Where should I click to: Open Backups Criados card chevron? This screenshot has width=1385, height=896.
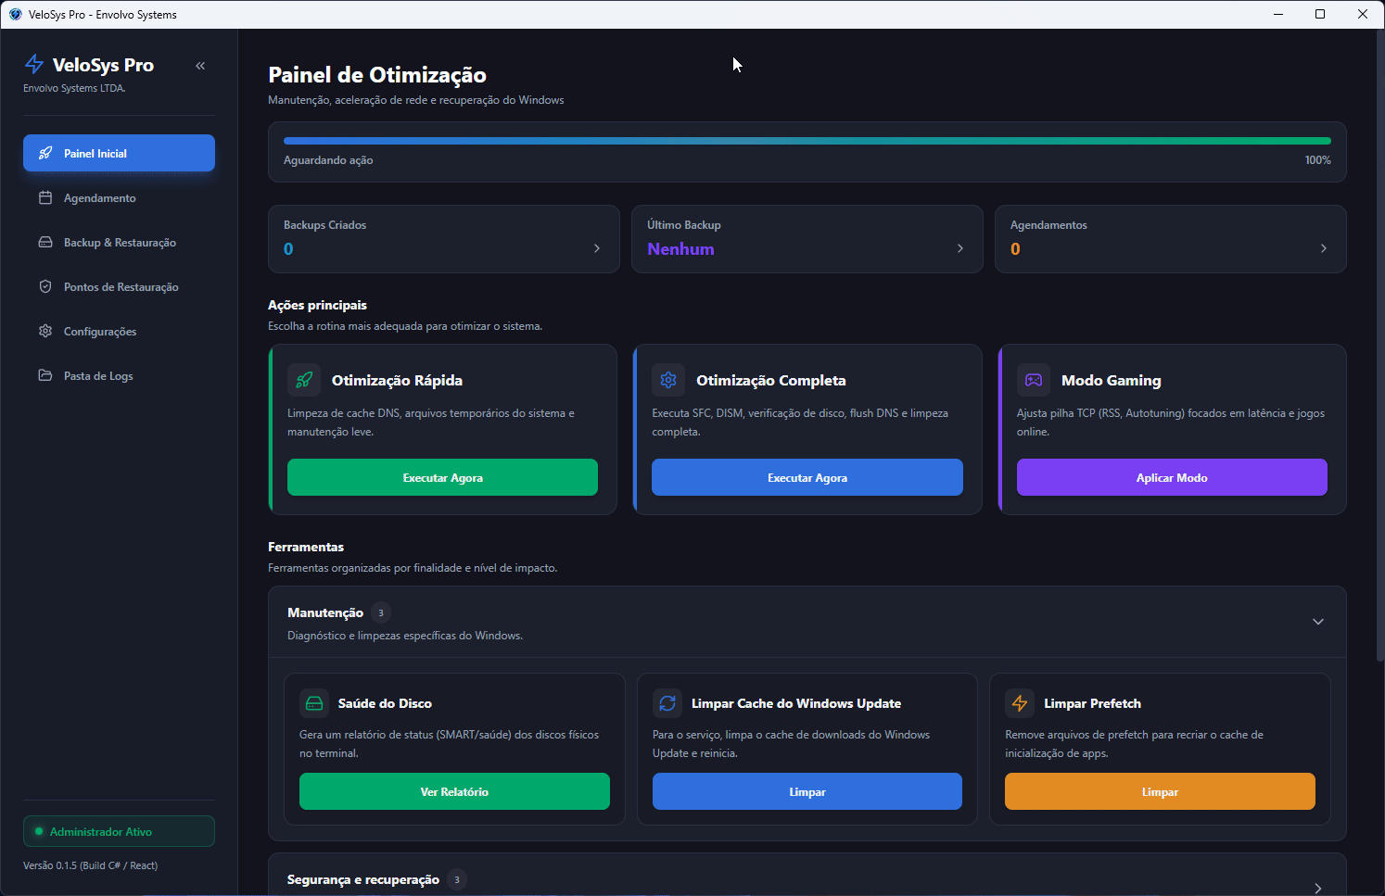pyautogui.click(x=597, y=248)
